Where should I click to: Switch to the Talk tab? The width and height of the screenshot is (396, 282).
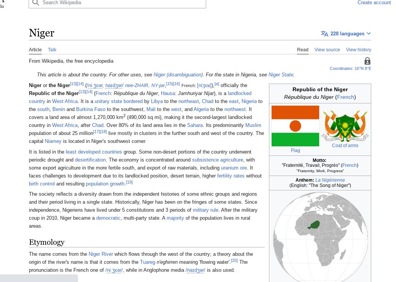[x=52, y=50]
